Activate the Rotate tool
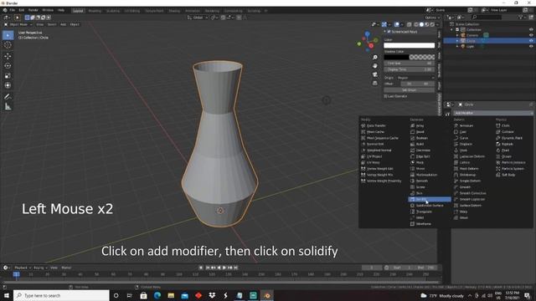 [x=8, y=65]
